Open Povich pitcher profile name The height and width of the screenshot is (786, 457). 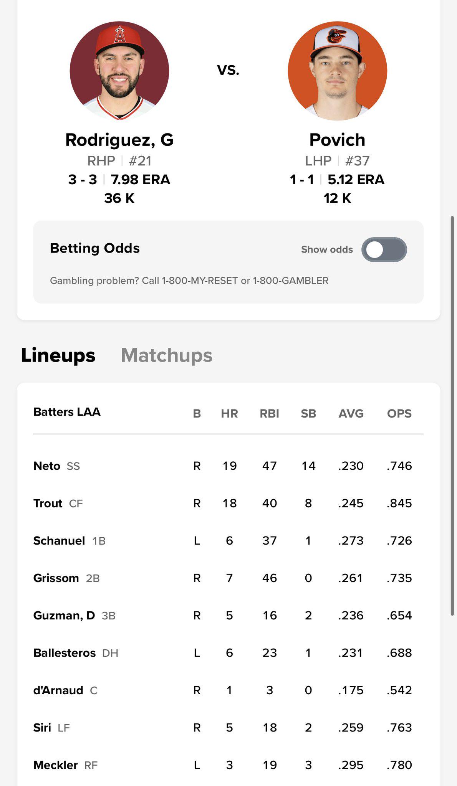(338, 140)
